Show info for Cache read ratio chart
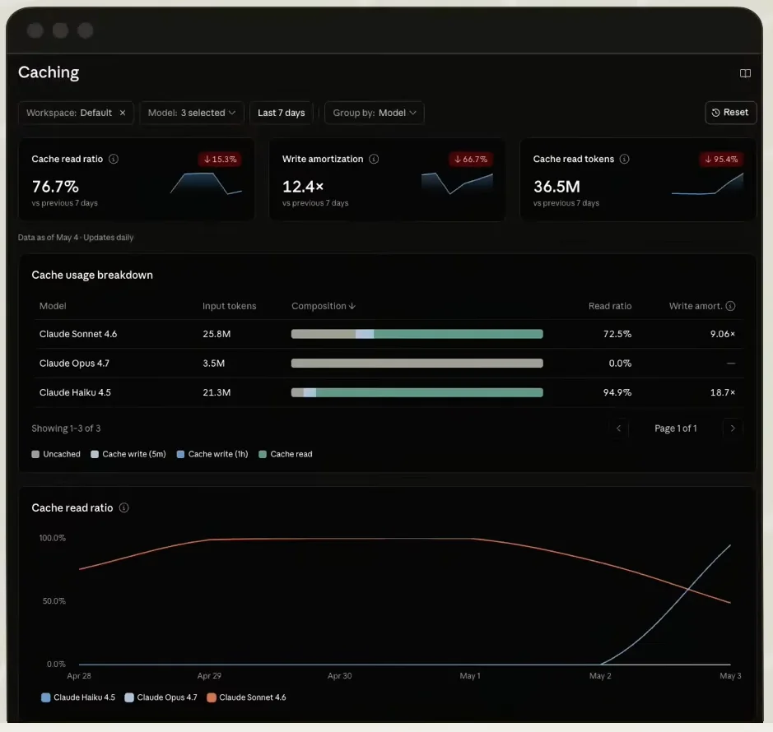The width and height of the screenshot is (773, 732). click(124, 507)
